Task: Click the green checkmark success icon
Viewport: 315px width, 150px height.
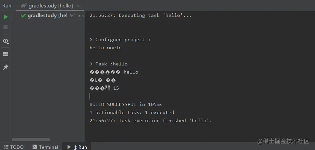Action: [23, 16]
